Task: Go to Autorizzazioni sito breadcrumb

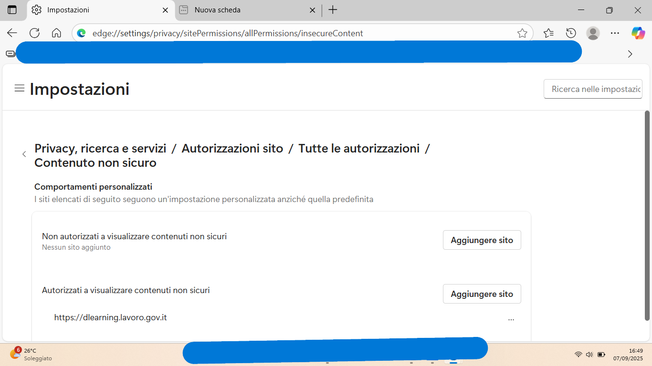Action: click(232, 148)
